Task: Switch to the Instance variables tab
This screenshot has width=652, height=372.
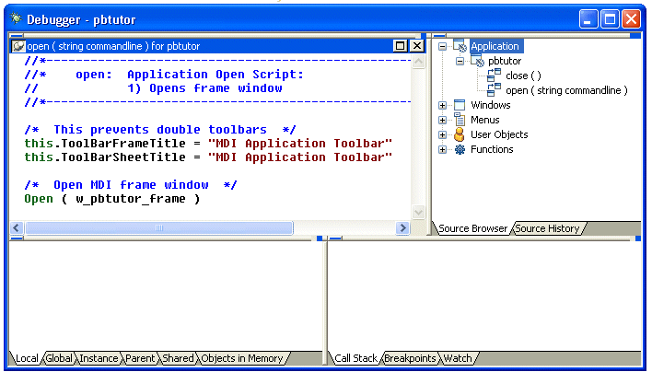Action: [x=99, y=358]
